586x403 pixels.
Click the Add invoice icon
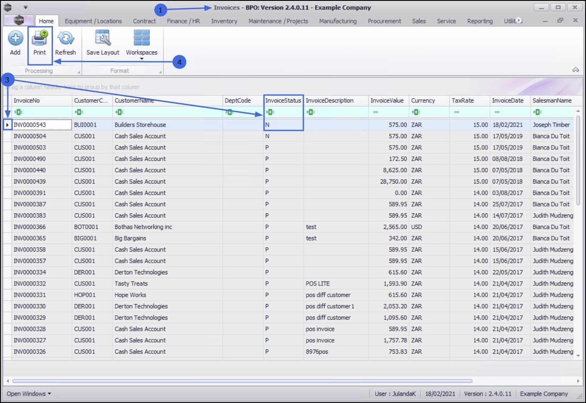tap(15, 38)
